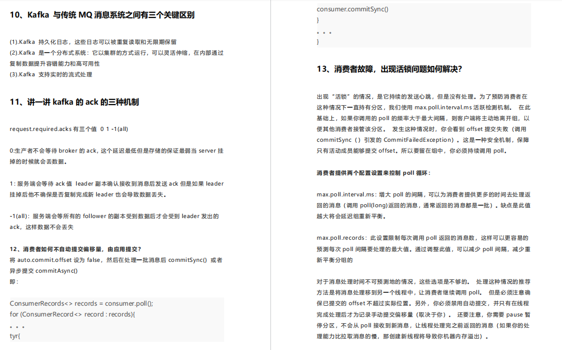Click heading '13、消费者故障, 出现活锁问题如何解决?'
The width and height of the screenshot is (562, 350).
[x=389, y=69]
